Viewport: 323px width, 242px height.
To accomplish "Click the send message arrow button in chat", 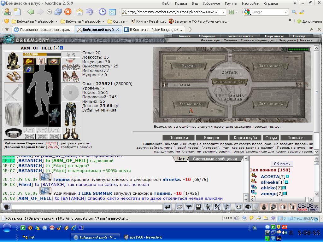I will (168, 207).
